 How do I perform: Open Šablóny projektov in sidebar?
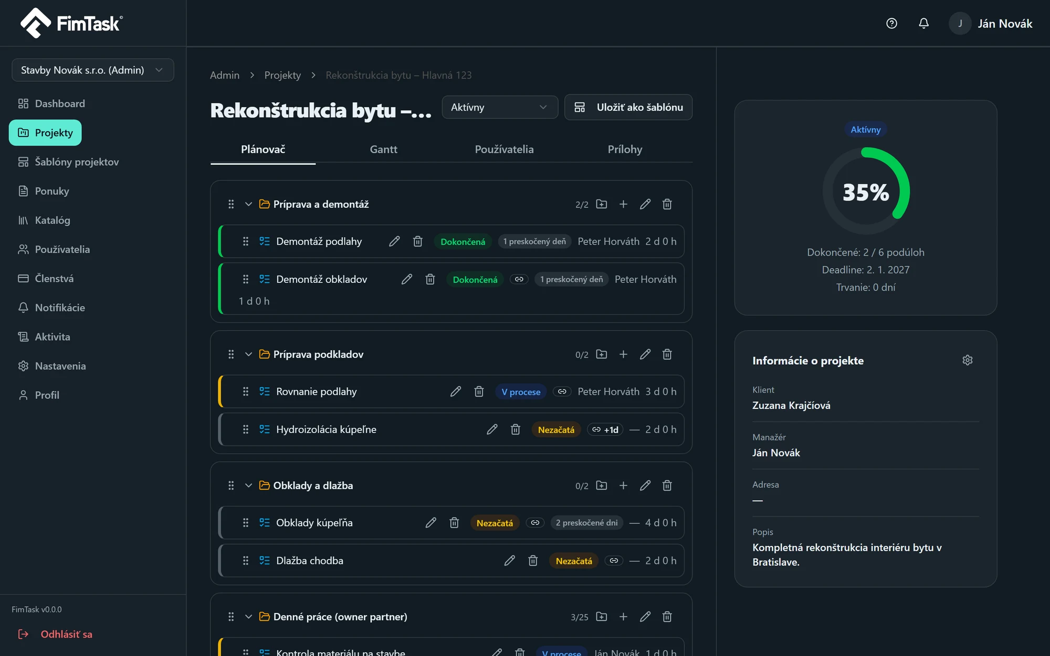(x=68, y=162)
